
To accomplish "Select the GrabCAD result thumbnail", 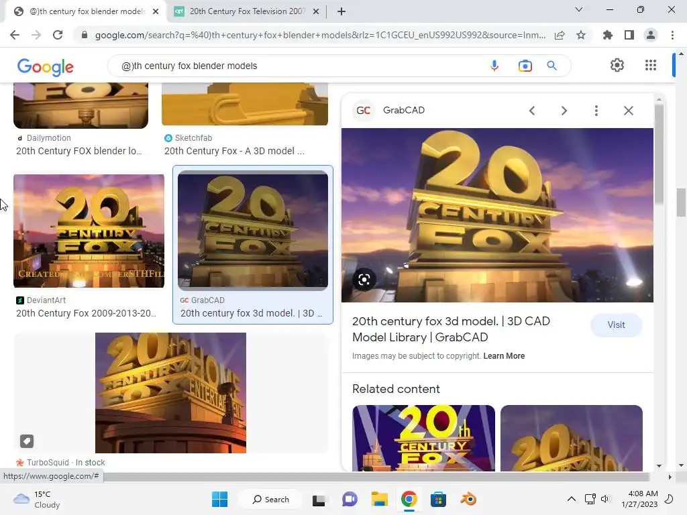I will 253,231.
